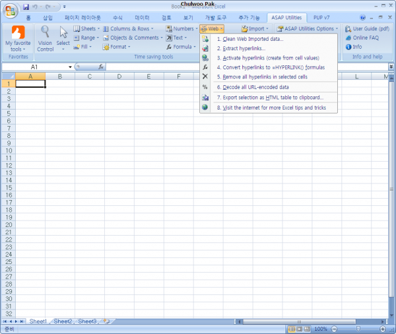
Task: Open the Select tool menu
Action: [x=63, y=39]
